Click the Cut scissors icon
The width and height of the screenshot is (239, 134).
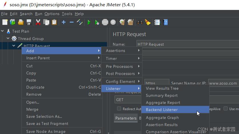pyautogui.click(x=38, y=22)
